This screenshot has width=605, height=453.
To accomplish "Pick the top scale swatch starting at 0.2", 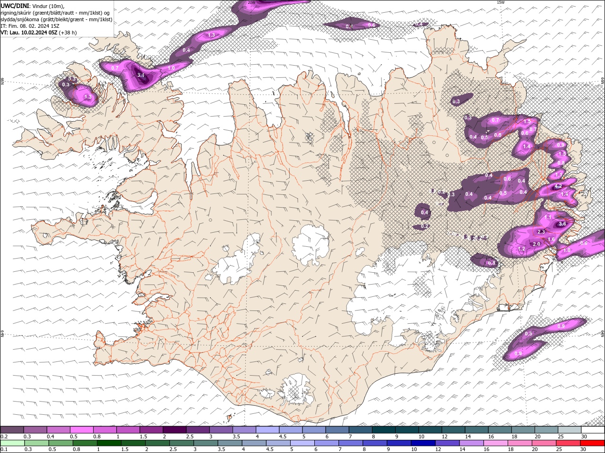I will 12,430.
